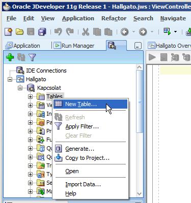
Task: Click the Undo arrow icon
Action: [58, 32]
